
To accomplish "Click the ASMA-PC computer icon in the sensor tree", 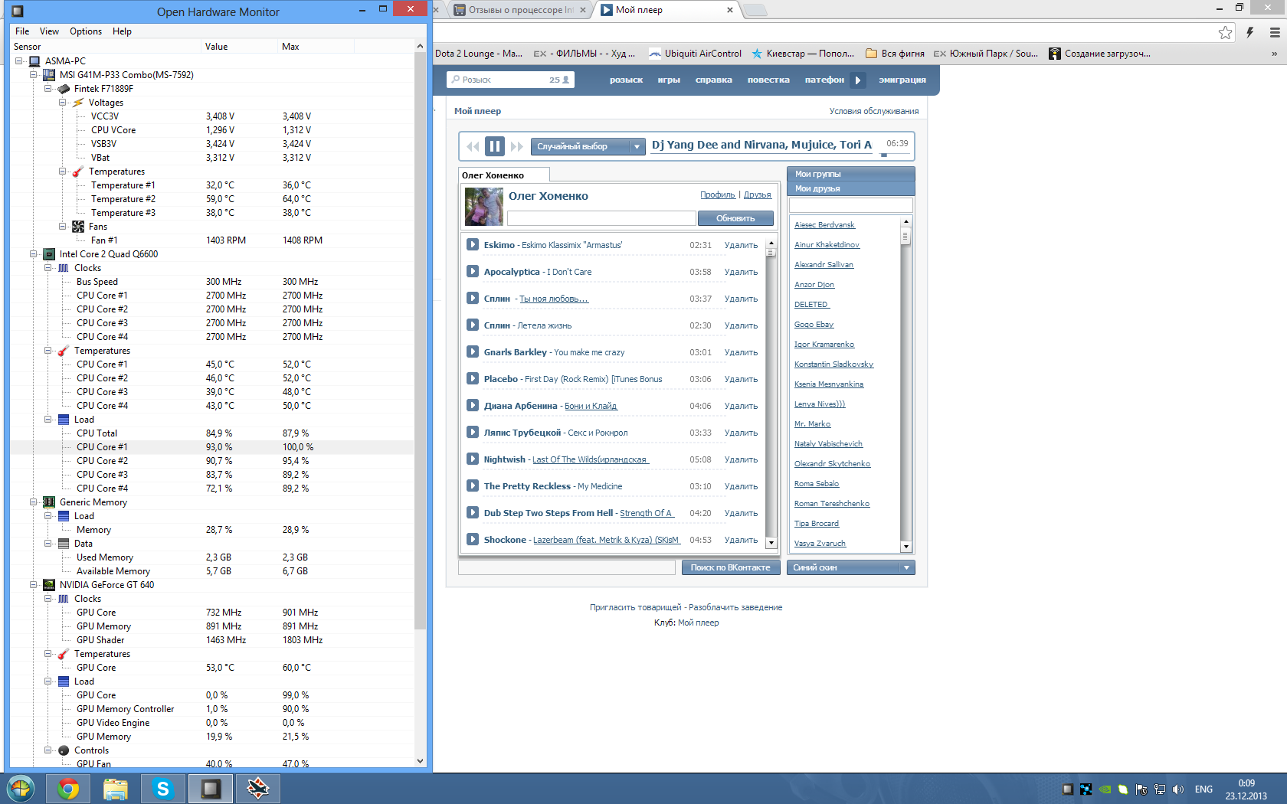I will click(x=34, y=61).
